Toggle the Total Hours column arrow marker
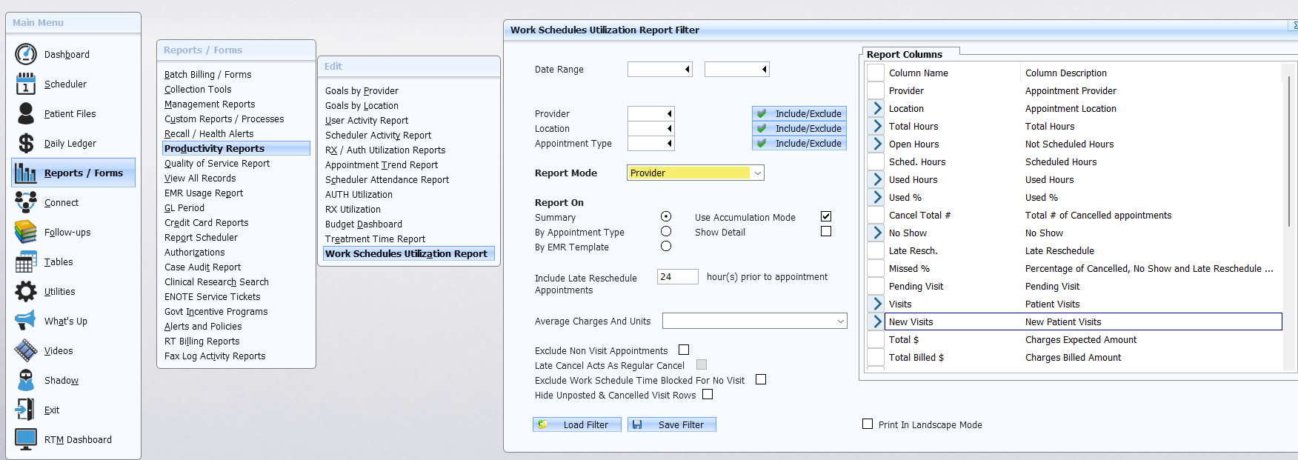 [x=876, y=126]
